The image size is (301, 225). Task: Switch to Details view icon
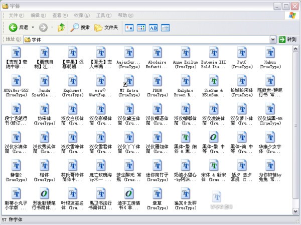pos(165,28)
